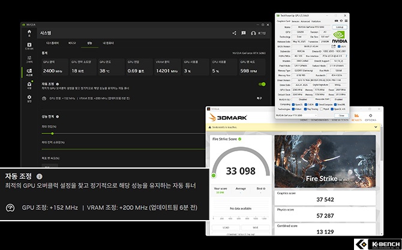Click the 57 287 Physics score card
Image resolution: width=402 pixels, height=250 pixels.
point(325,214)
